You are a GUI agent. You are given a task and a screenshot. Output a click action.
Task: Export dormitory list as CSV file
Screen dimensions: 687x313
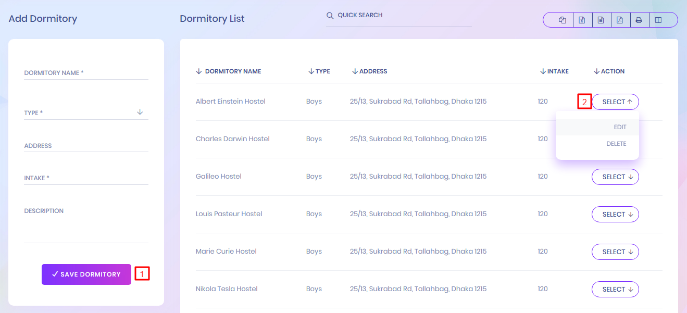601,20
